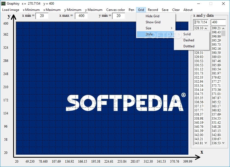Open the y Minimum menu

(x=73, y=10)
